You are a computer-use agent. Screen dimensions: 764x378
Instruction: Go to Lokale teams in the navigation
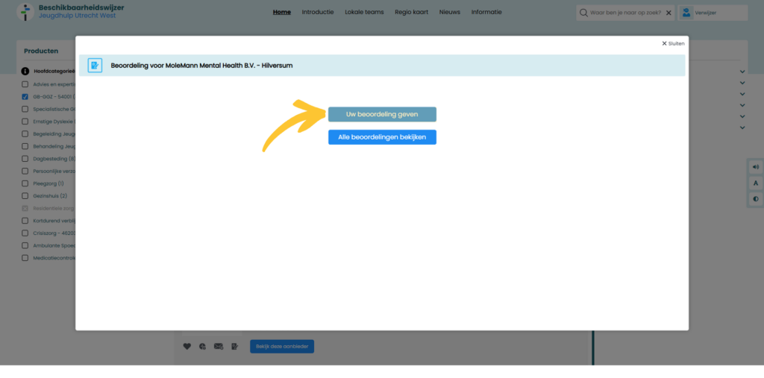click(x=364, y=12)
